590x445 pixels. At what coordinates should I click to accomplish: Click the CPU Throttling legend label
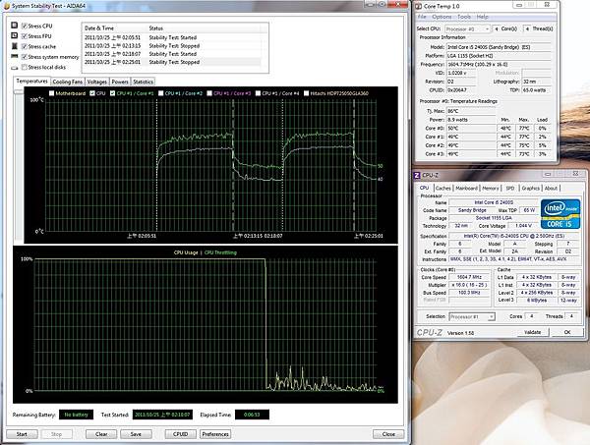[x=220, y=252]
